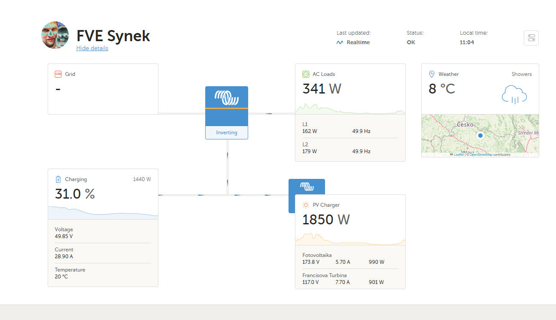Open the Leaflet link on map
This screenshot has height=320, width=556.
[459, 154]
